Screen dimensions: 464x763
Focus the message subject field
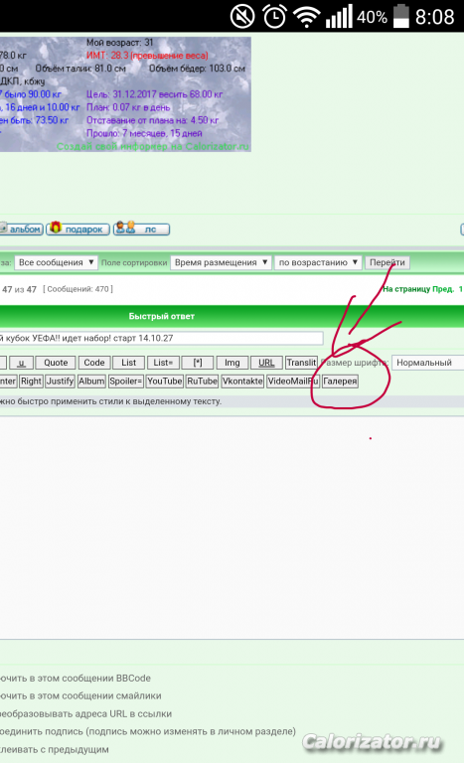(x=161, y=338)
